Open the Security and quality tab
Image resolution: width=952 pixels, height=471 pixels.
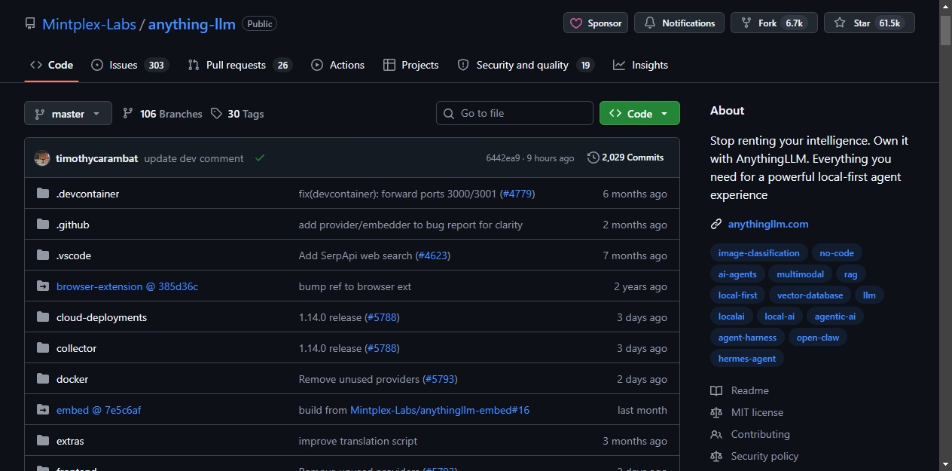[526, 65]
